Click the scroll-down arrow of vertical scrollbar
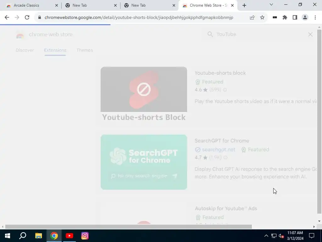 click(319, 221)
